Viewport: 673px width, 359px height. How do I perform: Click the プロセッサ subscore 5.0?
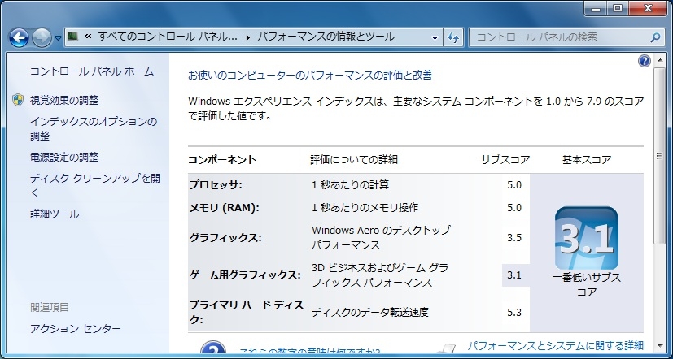514,185
